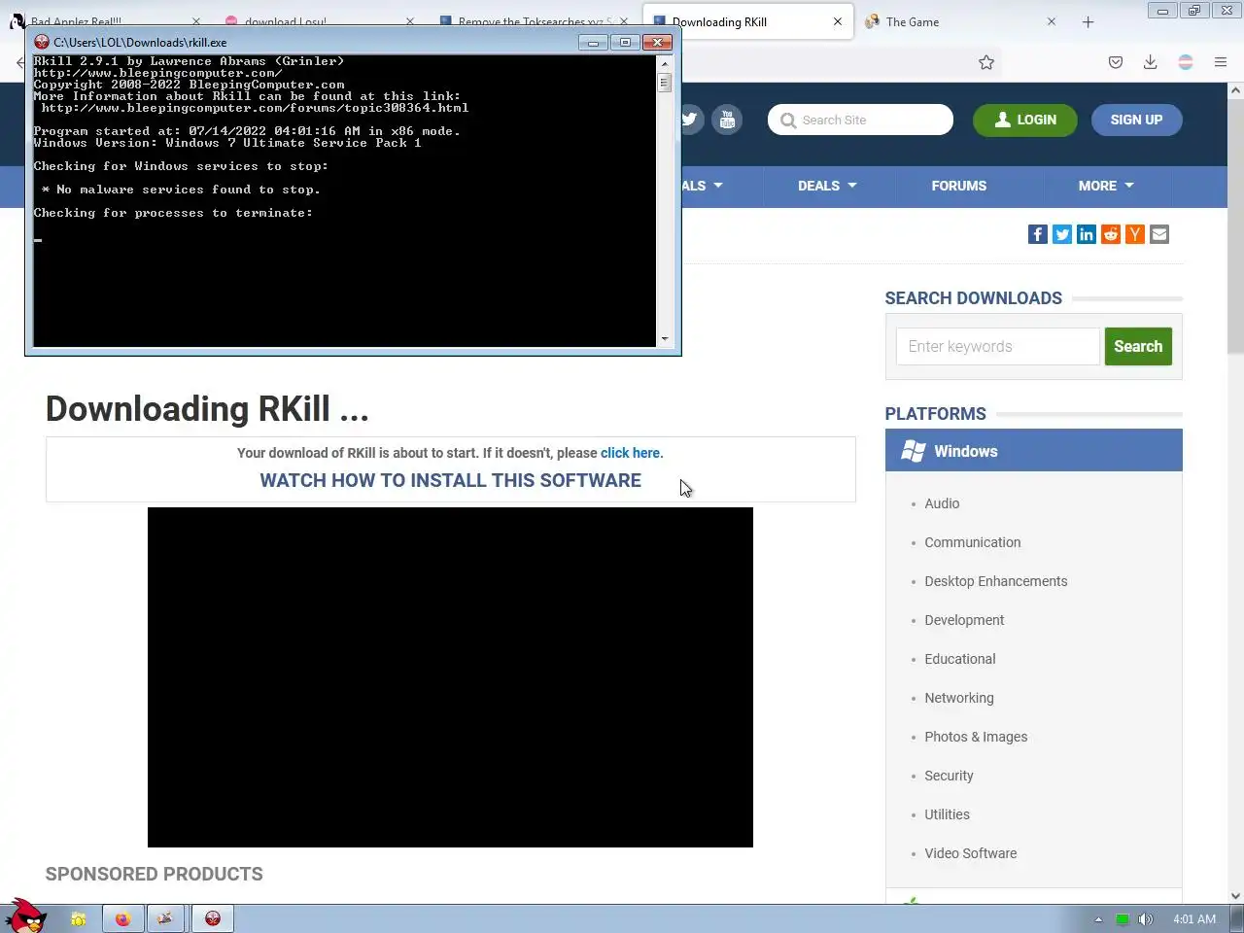Click the green Search downloads button
The image size is (1244, 933).
(x=1138, y=346)
